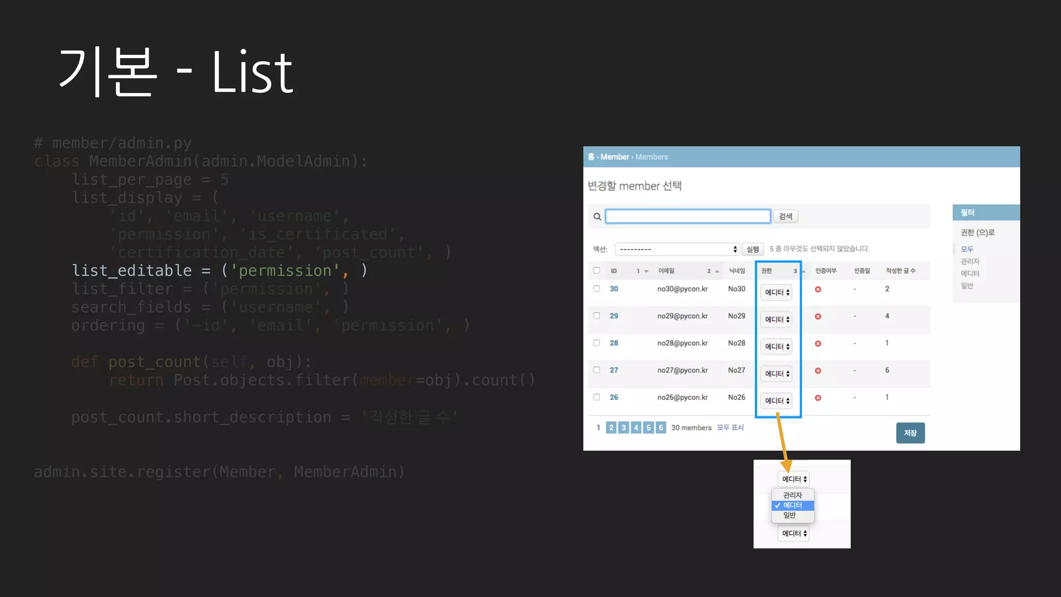This screenshot has width=1061, height=597.
Task: Click the 저장 save button
Action: coord(910,433)
